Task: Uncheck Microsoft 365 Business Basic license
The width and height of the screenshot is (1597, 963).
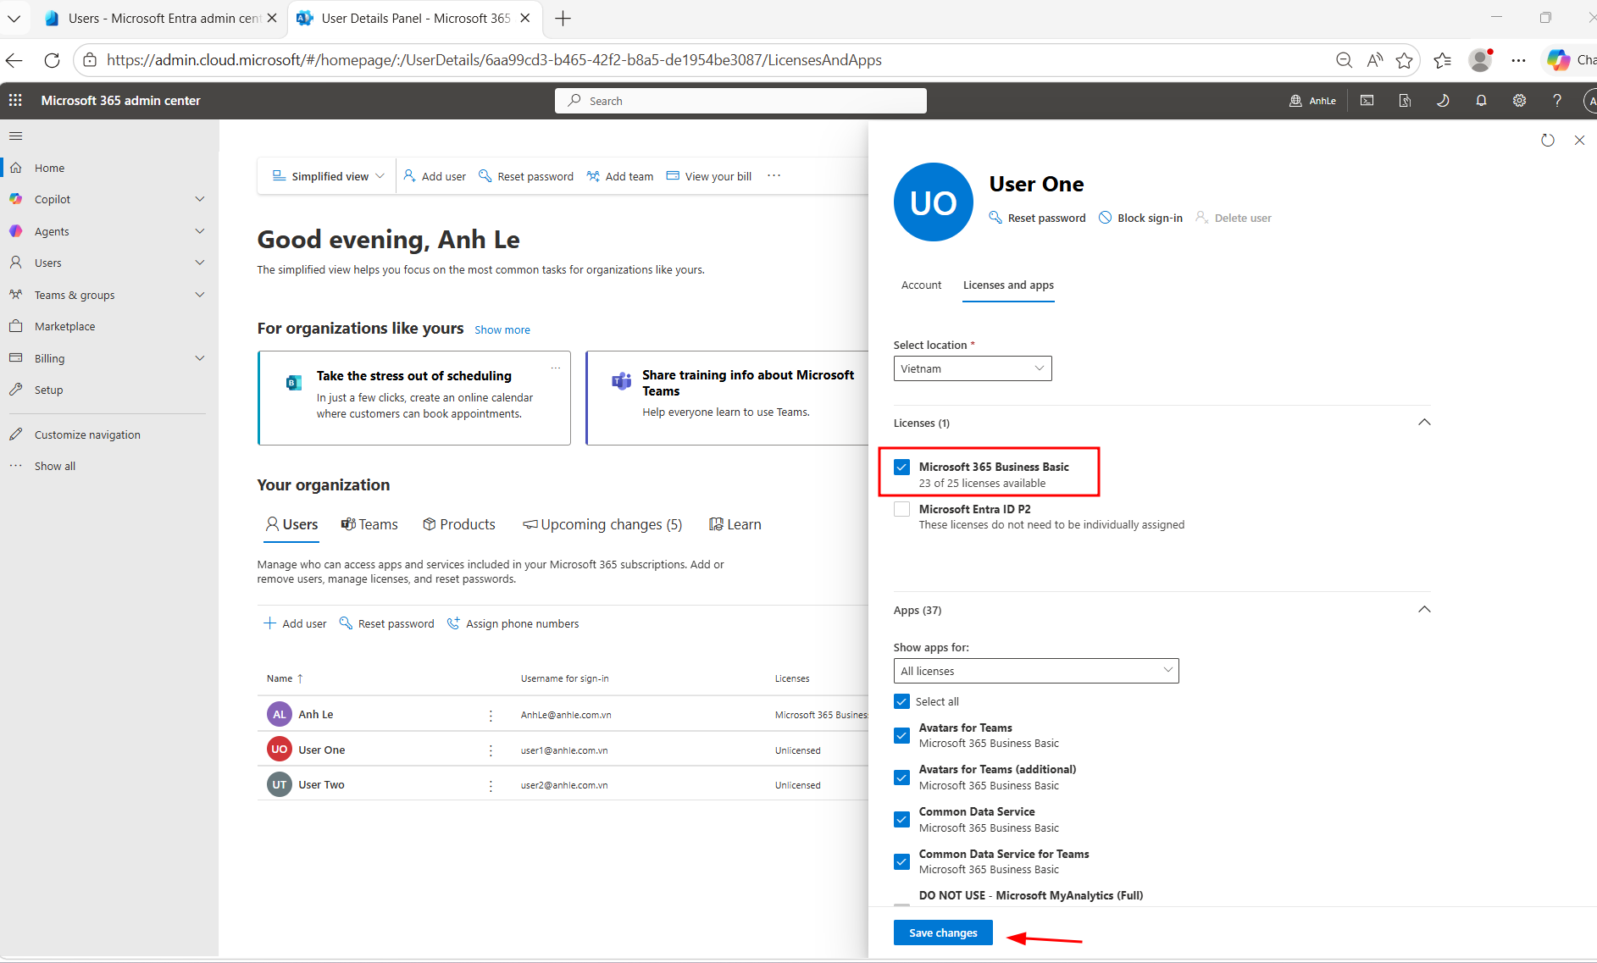Action: [902, 467]
